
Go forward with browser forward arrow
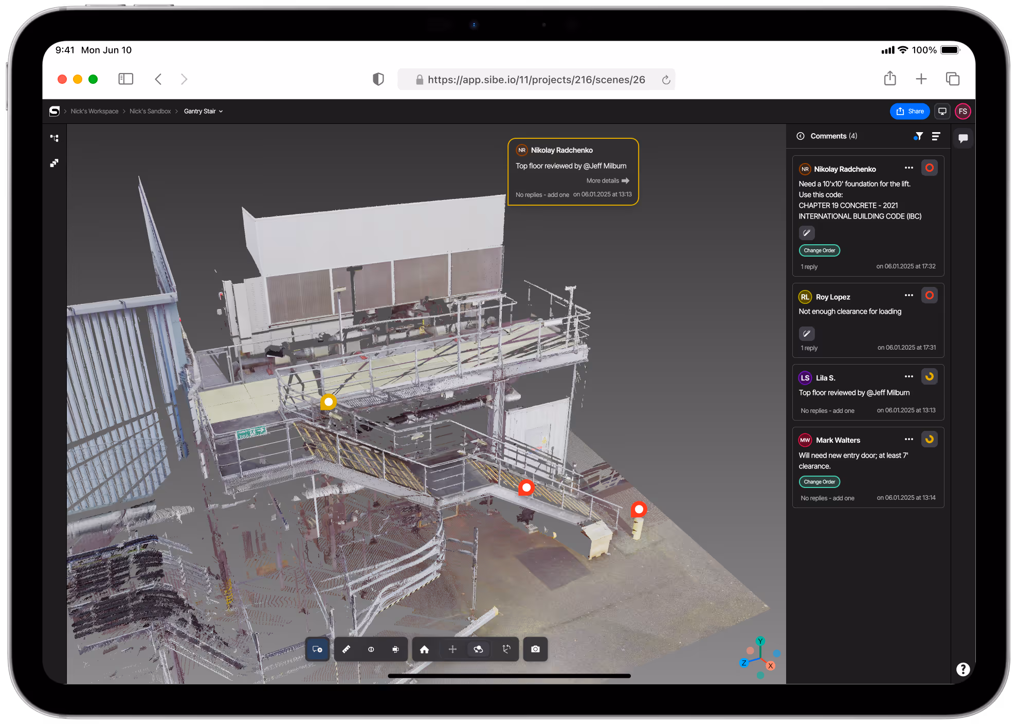coord(184,79)
